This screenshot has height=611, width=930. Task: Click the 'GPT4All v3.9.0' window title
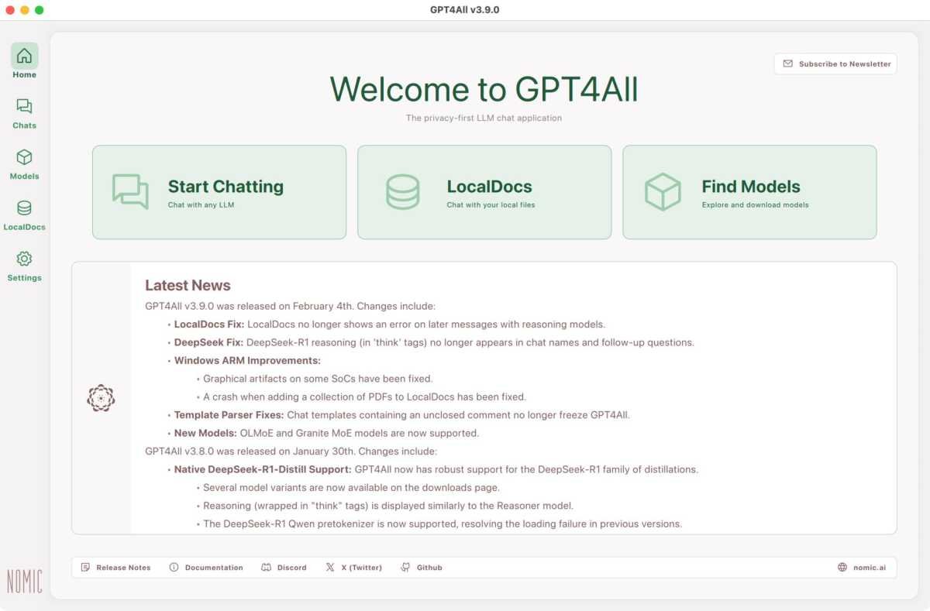[465, 10]
